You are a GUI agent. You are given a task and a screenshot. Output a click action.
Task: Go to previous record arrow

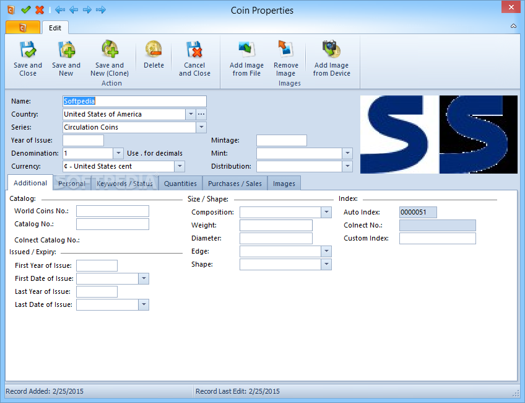coord(74,10)
